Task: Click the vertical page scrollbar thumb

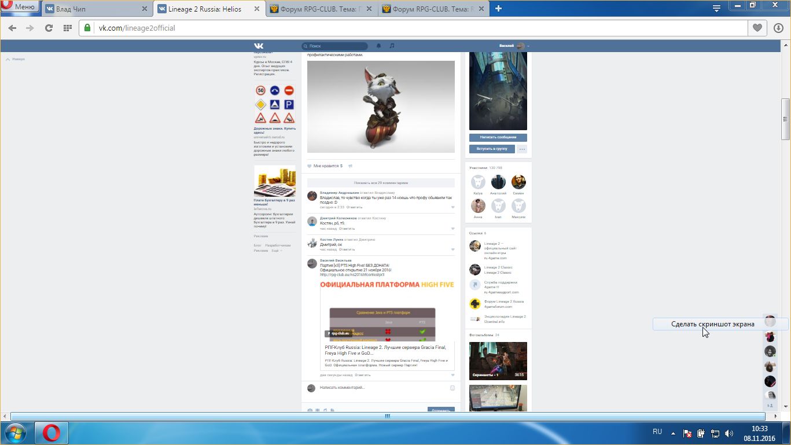Action: [x=785, y=119]
